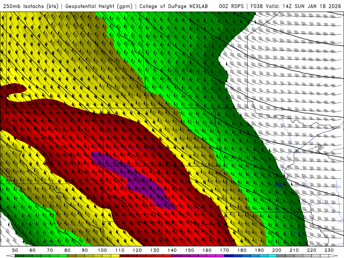Screen dimensions: 344x258
Task: Click the '190' legend value
Action: (x=259, y=250)
